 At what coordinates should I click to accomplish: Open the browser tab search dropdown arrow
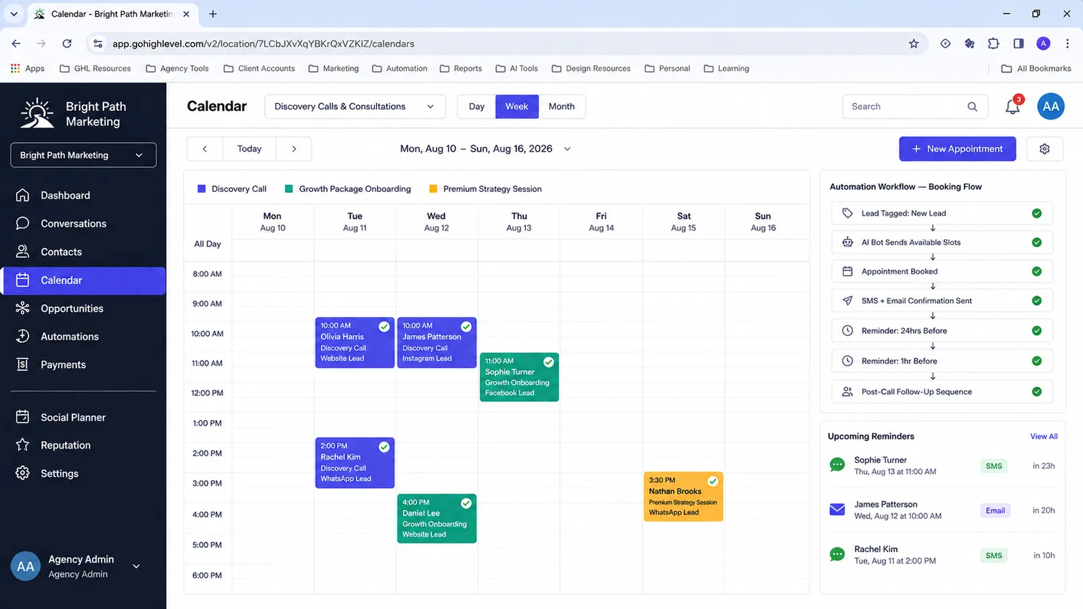click(14, 14)
